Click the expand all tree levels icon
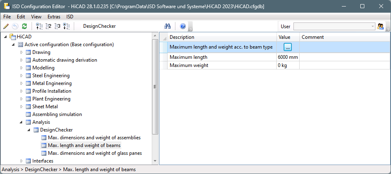 [x=66, y=26]
